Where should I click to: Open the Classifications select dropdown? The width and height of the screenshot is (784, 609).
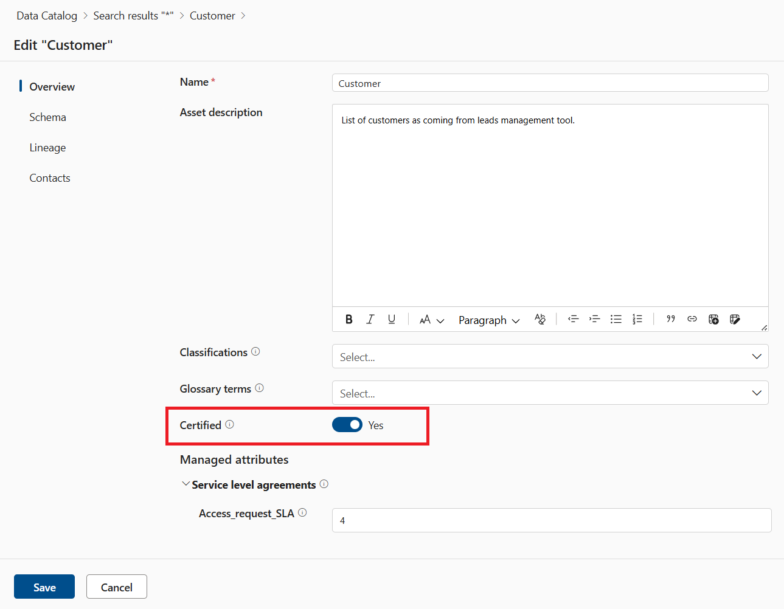pos(550,356)
